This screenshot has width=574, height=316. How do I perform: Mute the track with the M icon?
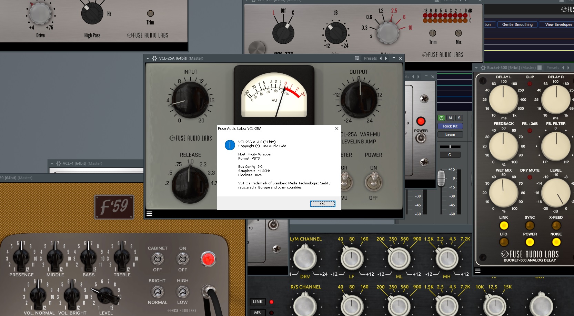click(450, 118)
